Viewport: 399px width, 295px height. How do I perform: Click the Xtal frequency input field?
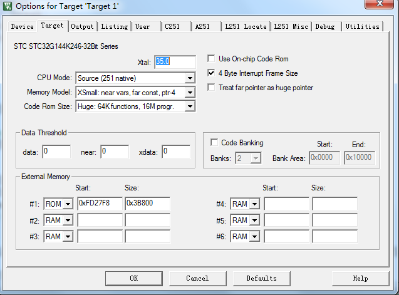tap(175, 62)
